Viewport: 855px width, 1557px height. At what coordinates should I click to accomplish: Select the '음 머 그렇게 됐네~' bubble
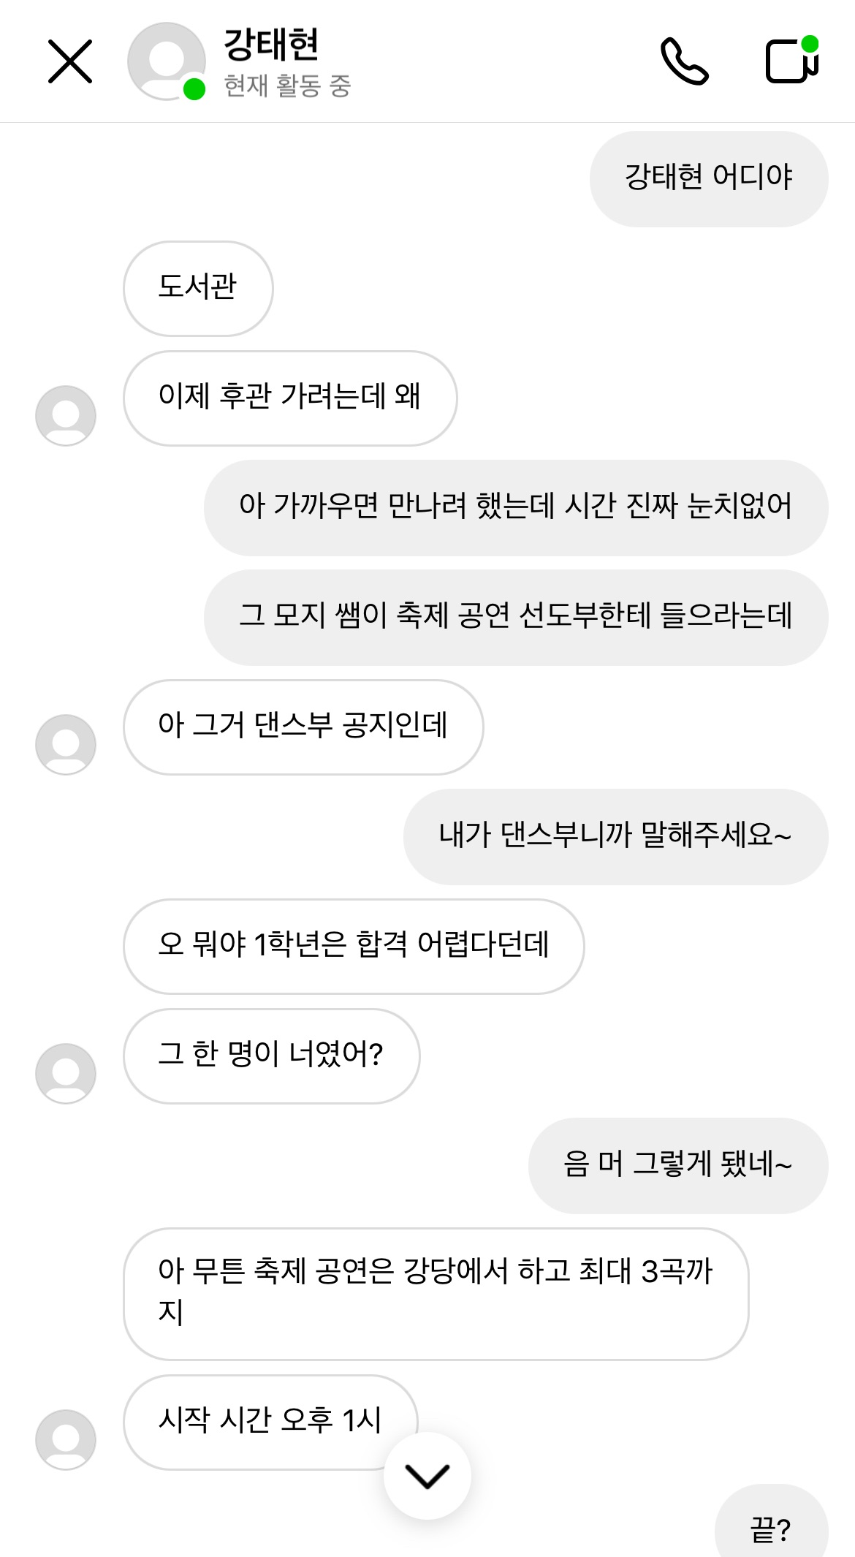point(677,1165)
